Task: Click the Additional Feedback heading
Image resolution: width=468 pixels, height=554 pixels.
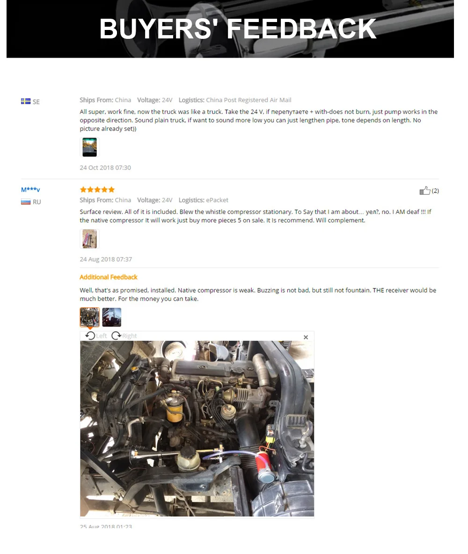Action: point(109,277)
